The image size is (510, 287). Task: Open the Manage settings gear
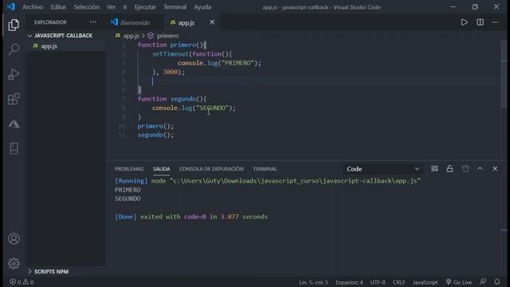[14, 263]
